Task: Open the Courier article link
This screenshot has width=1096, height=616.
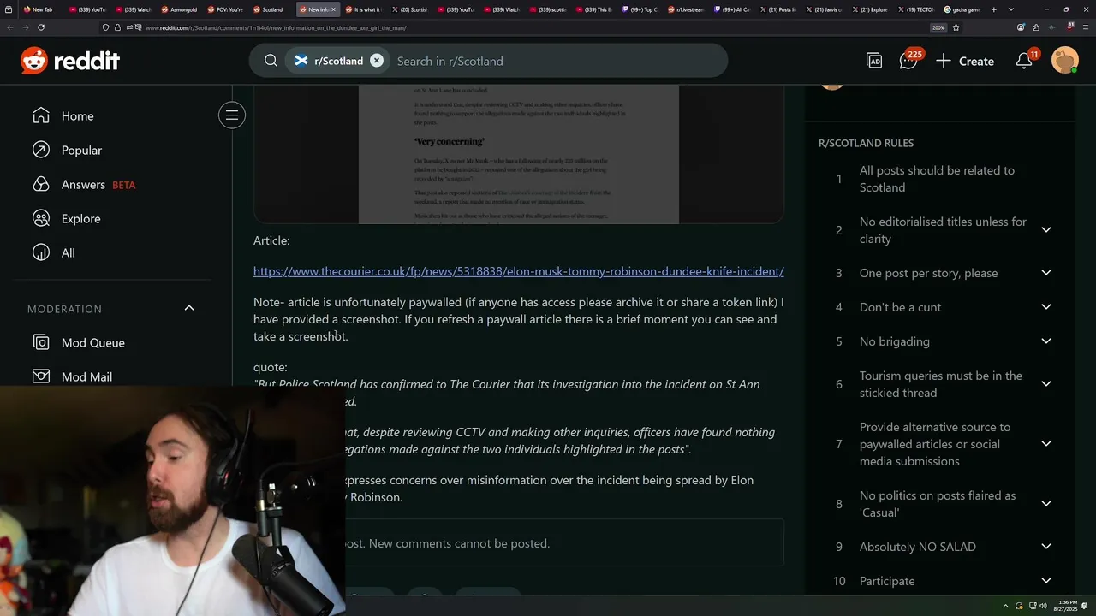Action: 519,271
